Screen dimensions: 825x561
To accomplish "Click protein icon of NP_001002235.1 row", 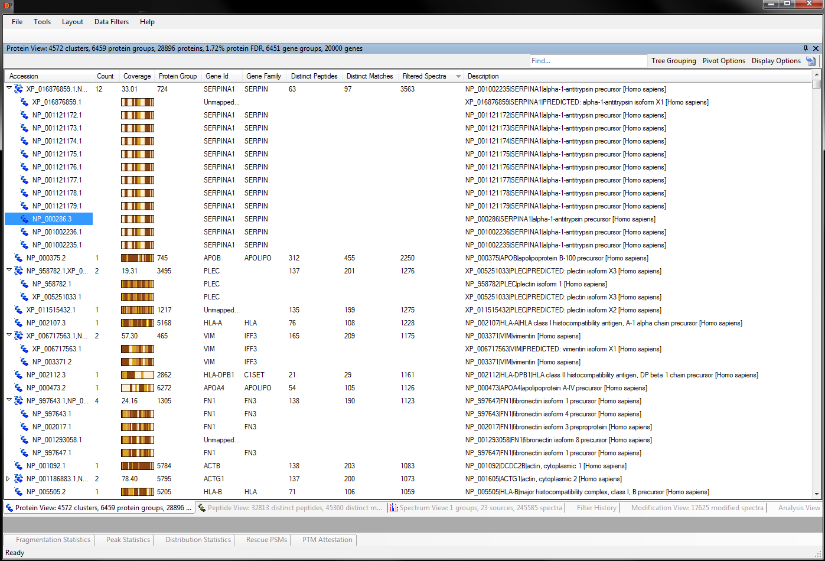I will (x=24, y=245).
